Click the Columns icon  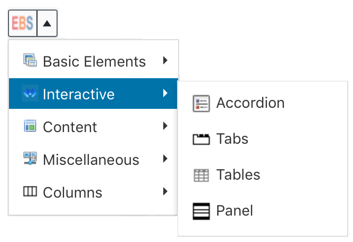pyautogui.click(x=30, y=191)
